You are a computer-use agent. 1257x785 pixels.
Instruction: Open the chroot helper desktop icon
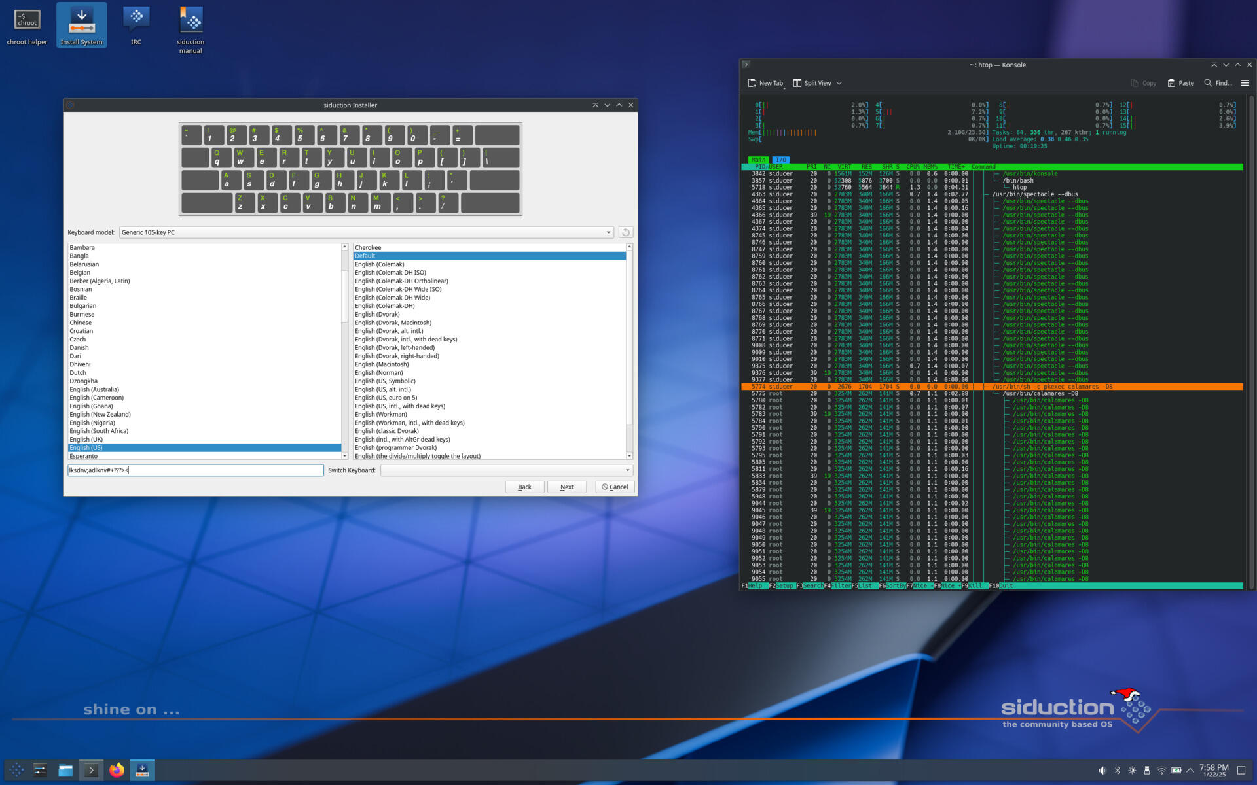point(27,26)
